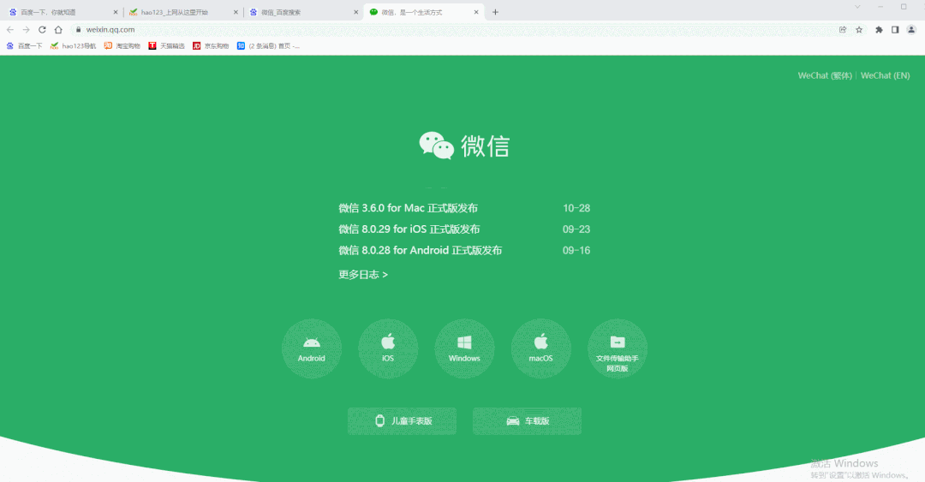Select the iOS download icon
Image resolution: width=925 pixels, height=482 pixels.
pos(388,348)
